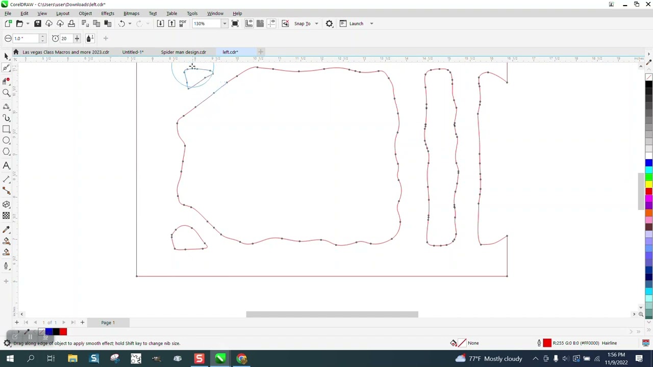
Task: Add a page after current page
Action: pyautogui.click(x=82, y=323)
